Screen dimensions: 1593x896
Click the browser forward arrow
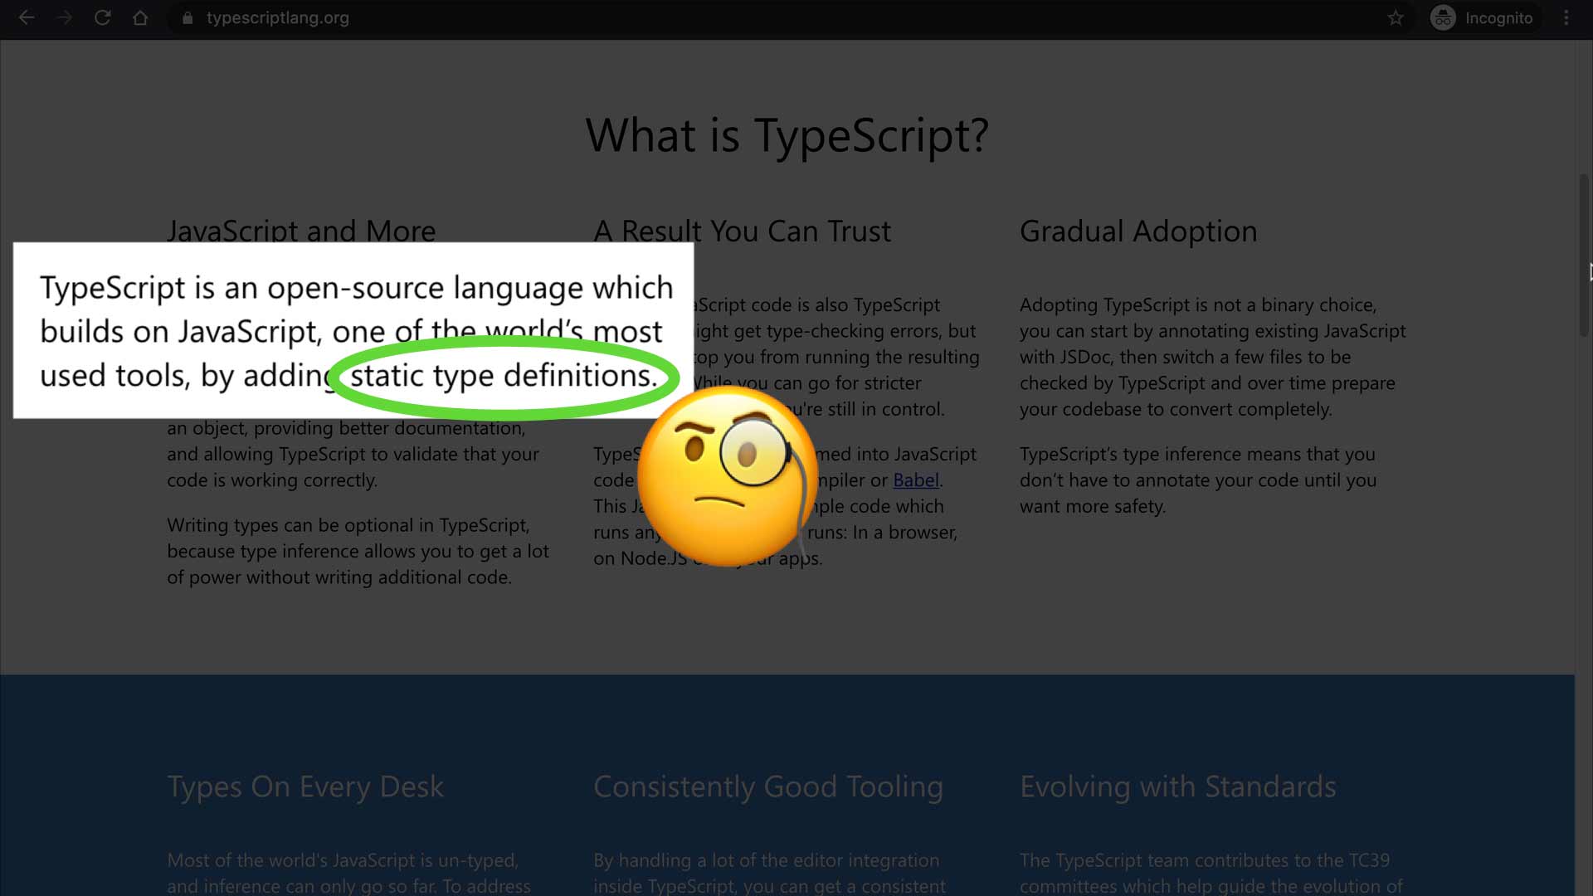point(65,17)
